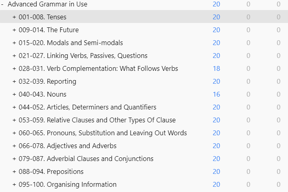
Task: Expand the 088-094. Prepositions subdeck
Action: pyautogui.click(x=14, y=171)
